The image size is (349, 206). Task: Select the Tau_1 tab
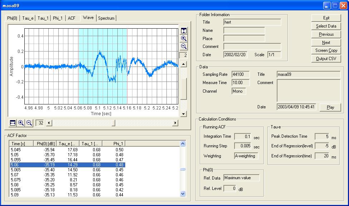tap(43, 18)
